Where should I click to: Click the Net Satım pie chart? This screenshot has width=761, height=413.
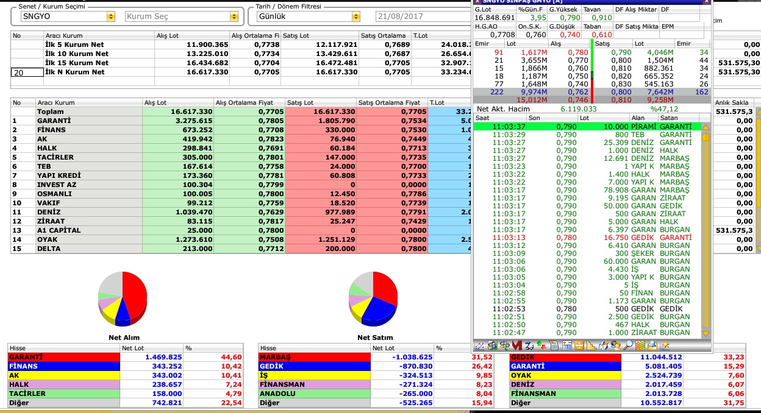pyautogui.click(x=374, y=298)
